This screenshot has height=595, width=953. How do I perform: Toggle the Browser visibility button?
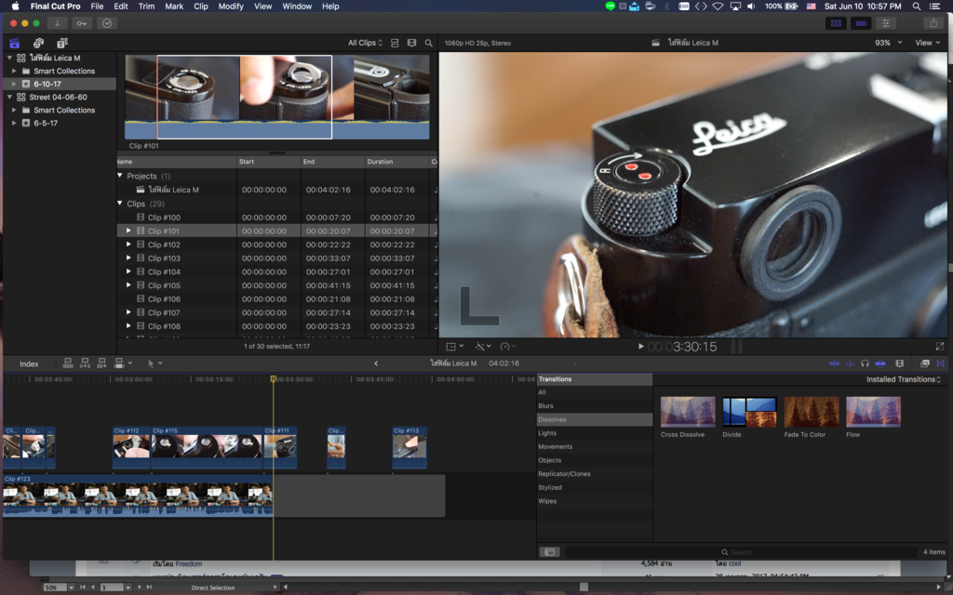[x=837, y=23]
